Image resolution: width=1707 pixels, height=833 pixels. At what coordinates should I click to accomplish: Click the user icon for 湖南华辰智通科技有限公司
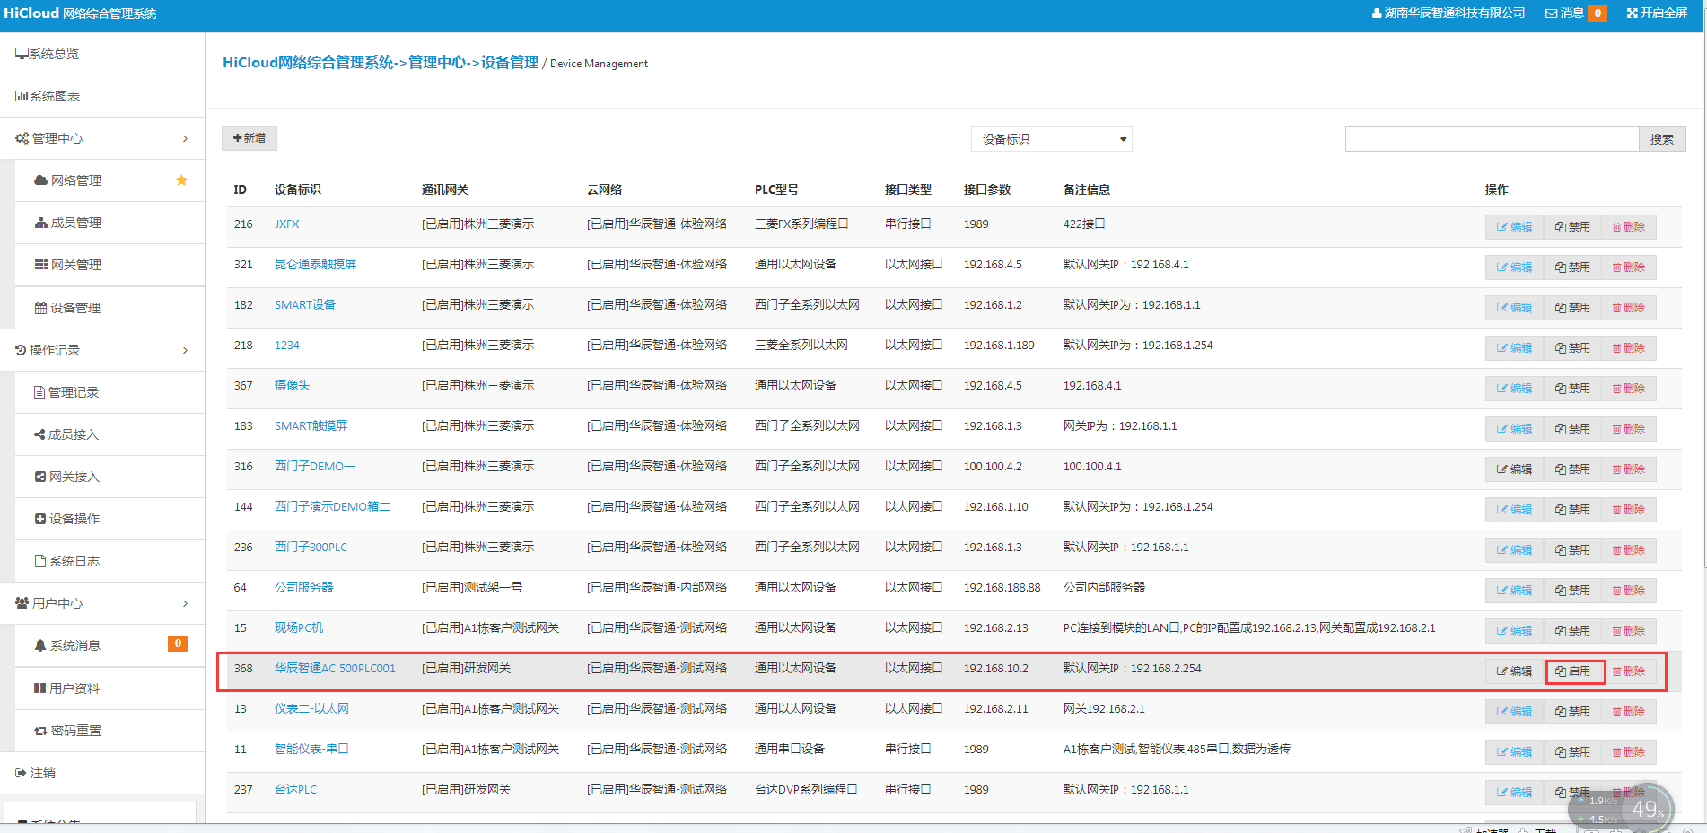(1377, 13)
